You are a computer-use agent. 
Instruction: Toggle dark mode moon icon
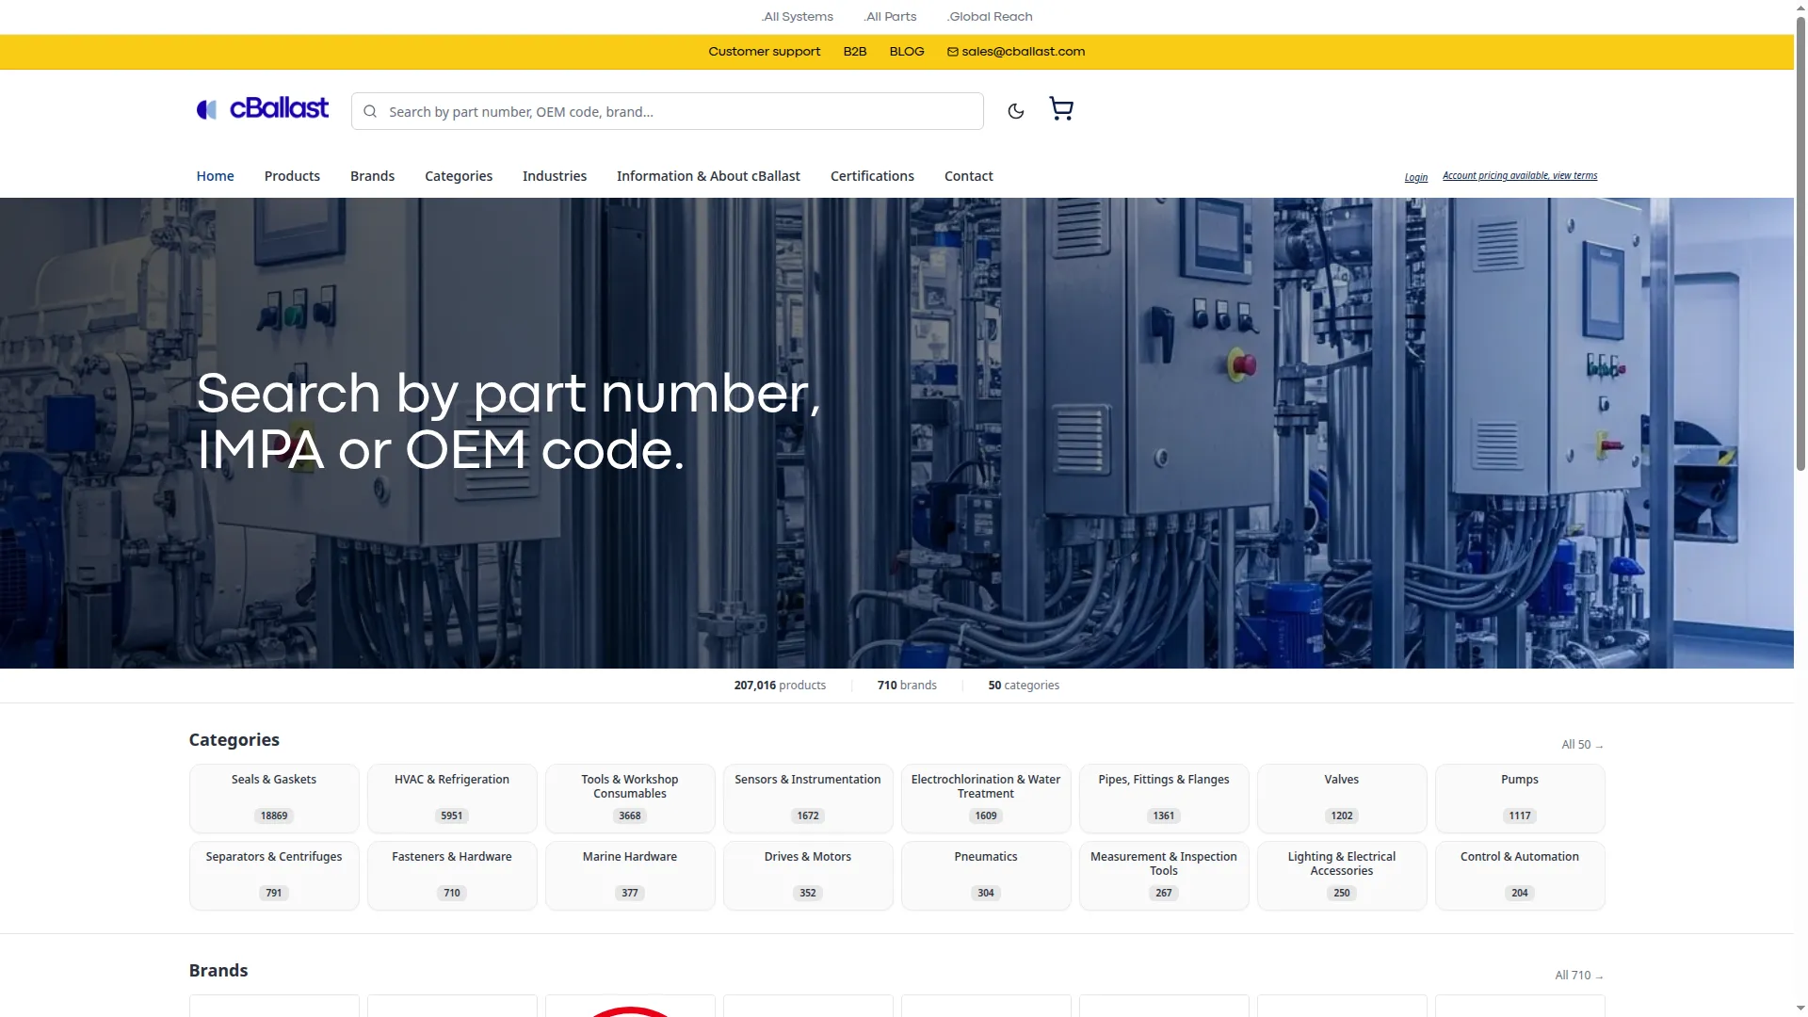coord(1015,111)
